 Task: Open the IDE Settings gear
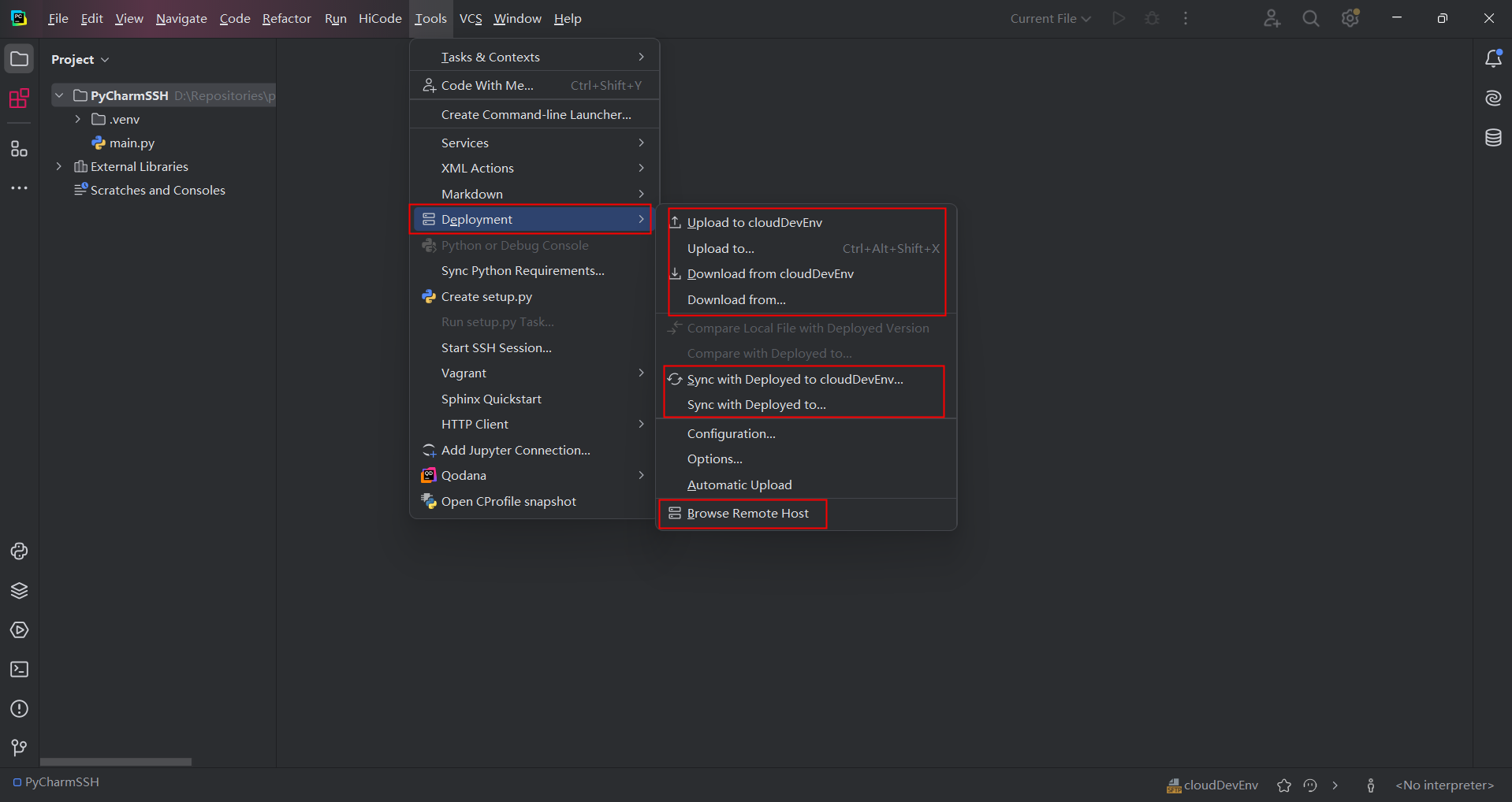pos(1351,17)
